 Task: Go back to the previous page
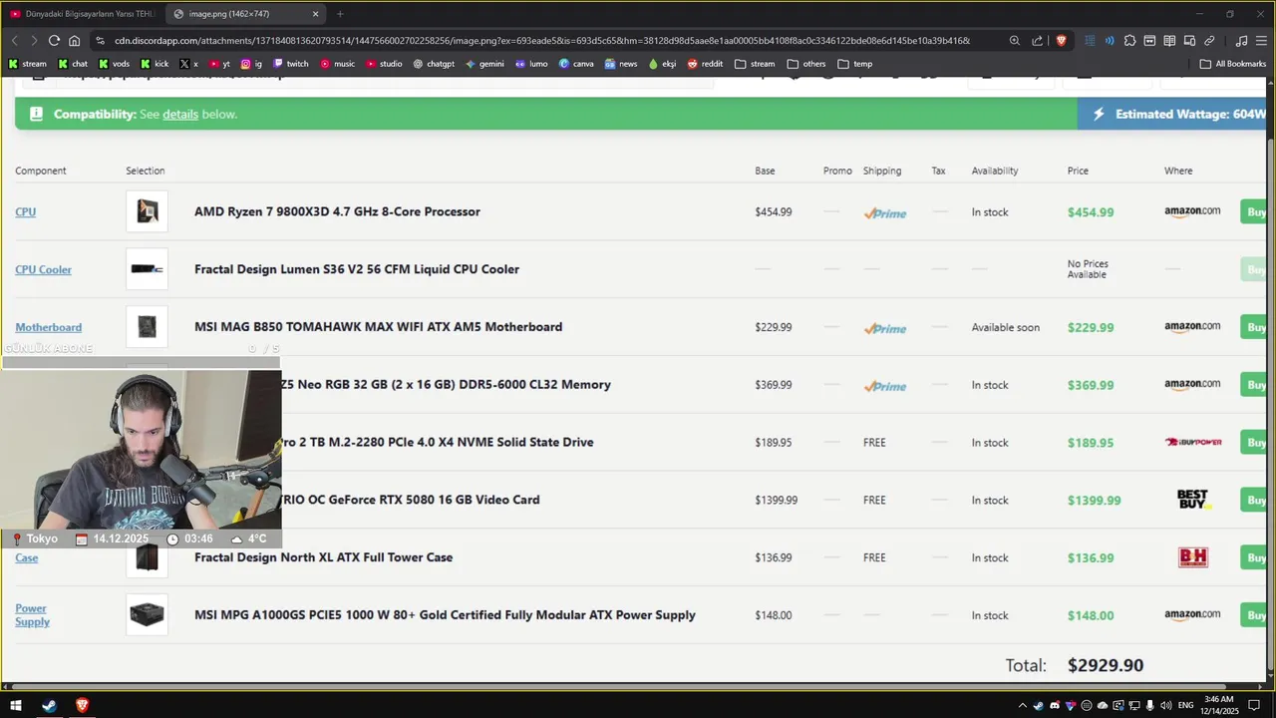pyautogui.click(x=14, y=41)
